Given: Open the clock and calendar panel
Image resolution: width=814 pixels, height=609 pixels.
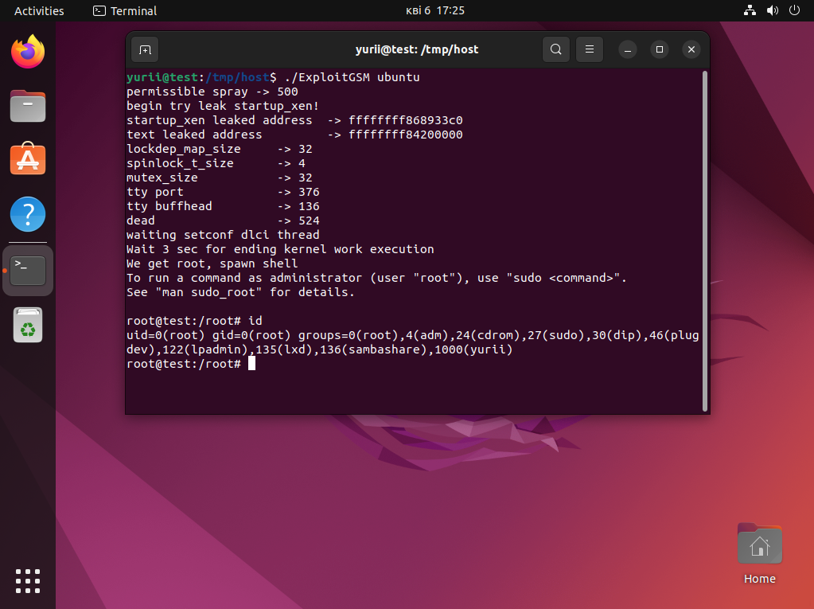Looking at the screenshot, I should 435,11.
